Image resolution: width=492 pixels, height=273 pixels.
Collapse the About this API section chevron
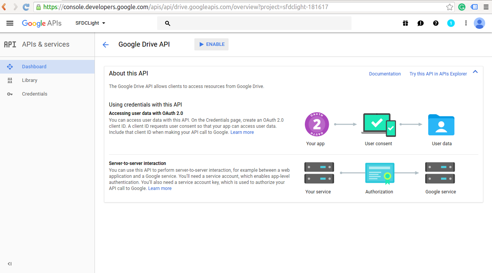475,71
